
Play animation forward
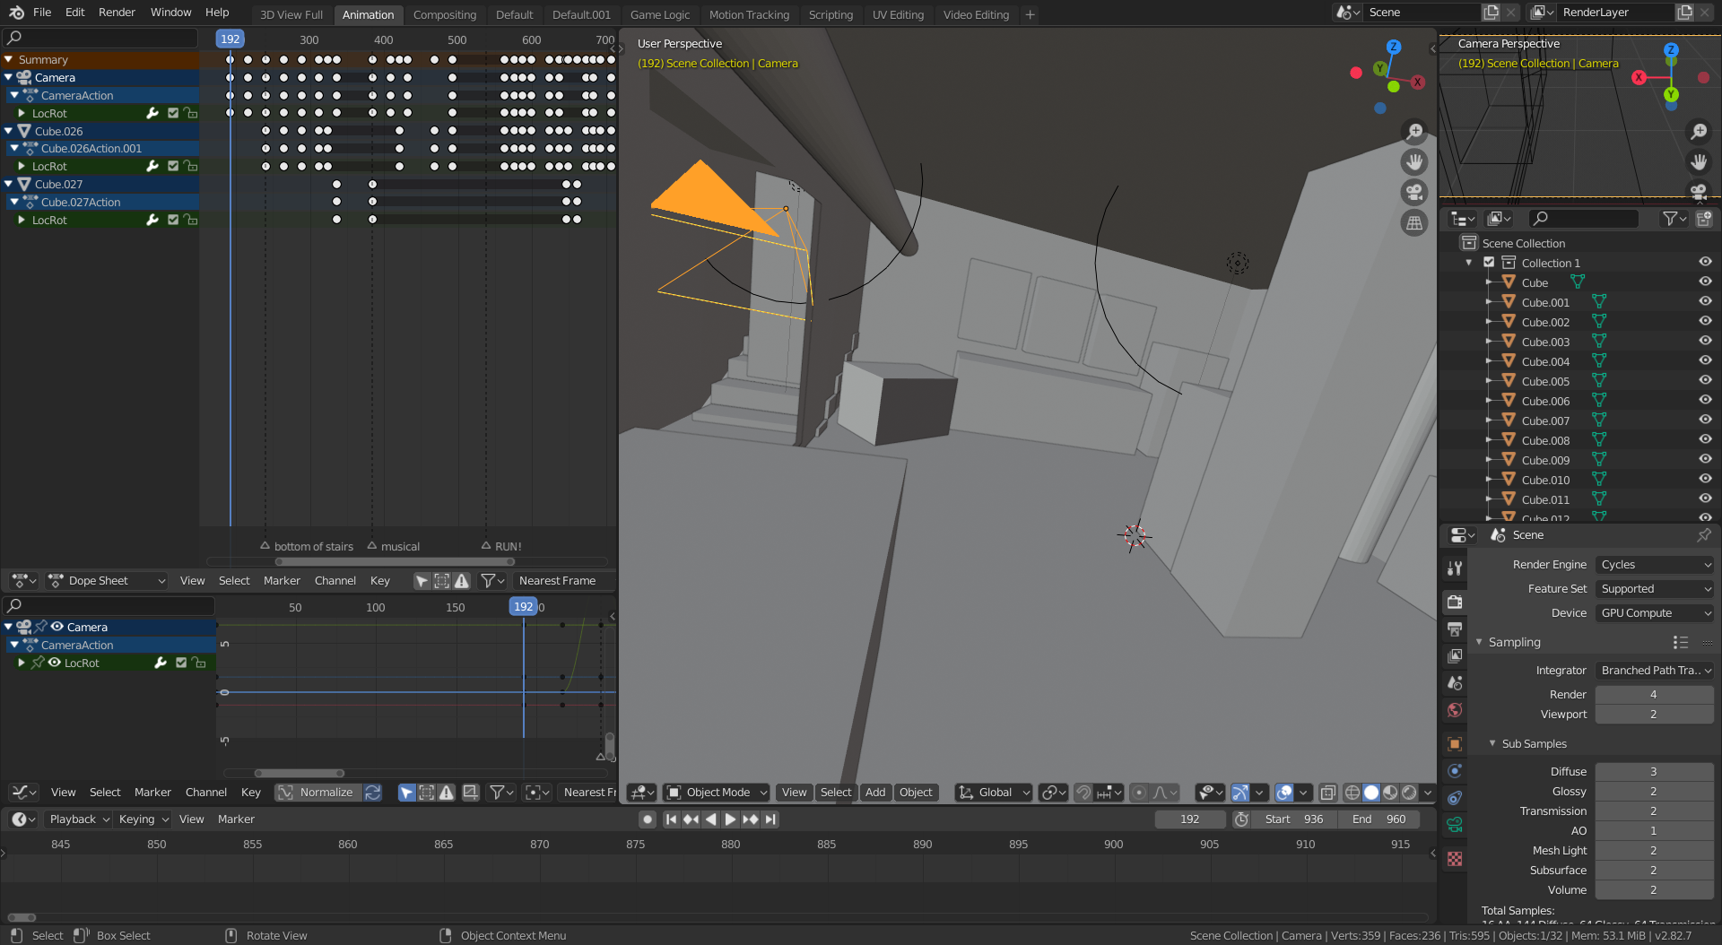point(730,819)
